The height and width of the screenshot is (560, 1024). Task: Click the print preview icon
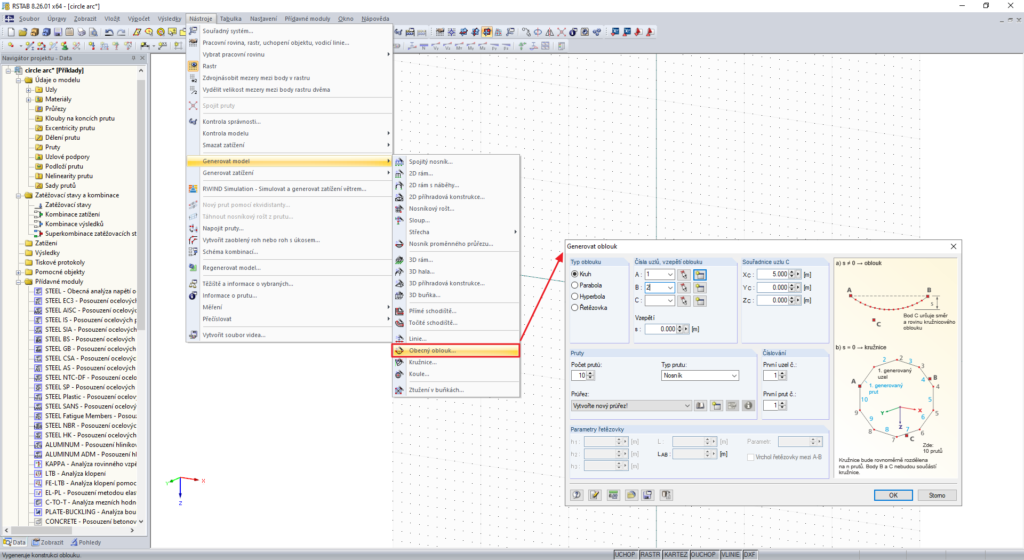[93, 32]
